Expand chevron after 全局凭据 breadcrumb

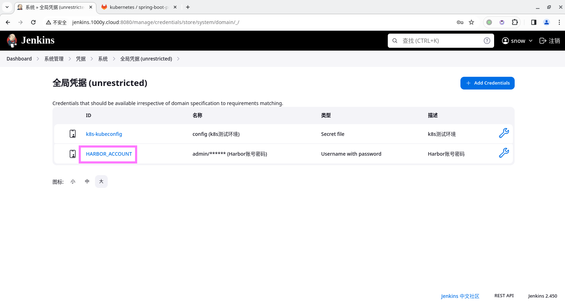178,59
